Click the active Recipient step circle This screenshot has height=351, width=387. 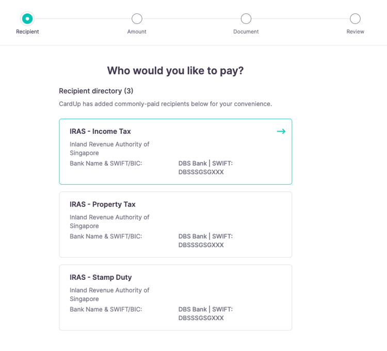click(27, 19)
